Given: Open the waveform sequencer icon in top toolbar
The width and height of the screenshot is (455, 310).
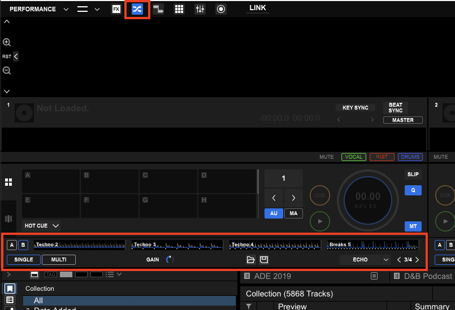Looking at the screenshot, I should click(x=158, y=9).
